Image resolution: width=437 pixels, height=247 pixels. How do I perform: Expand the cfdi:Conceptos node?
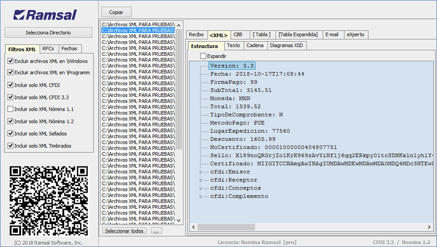pyautogui.click(x=201, y=188)
